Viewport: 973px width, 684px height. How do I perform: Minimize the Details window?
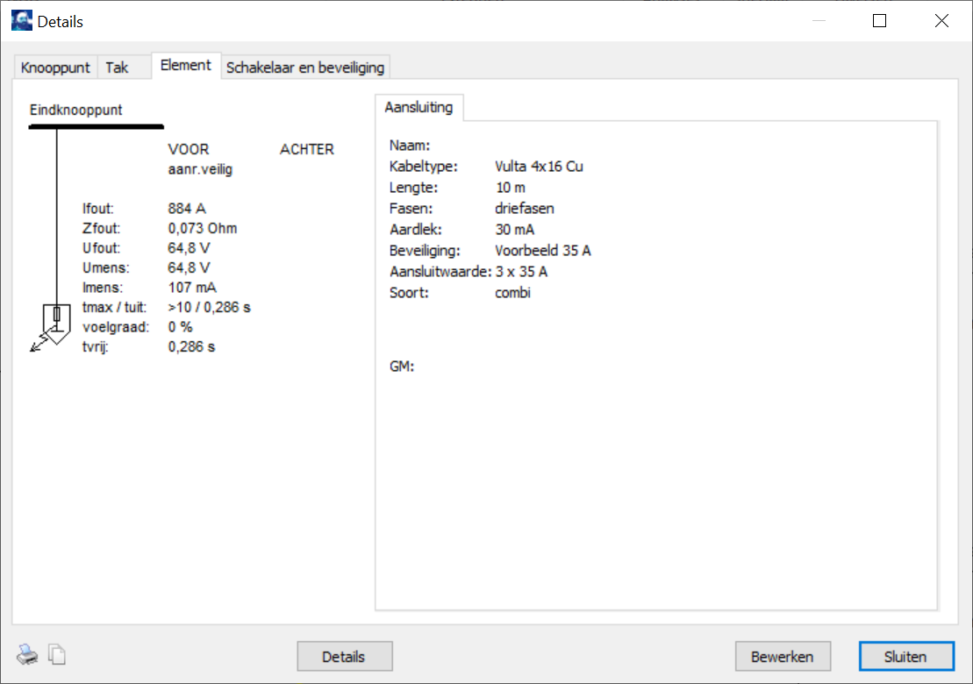click(818, 21)
